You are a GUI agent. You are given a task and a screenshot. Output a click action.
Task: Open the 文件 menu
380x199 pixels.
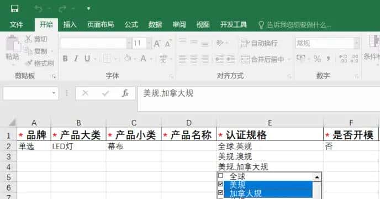[16, 24]
